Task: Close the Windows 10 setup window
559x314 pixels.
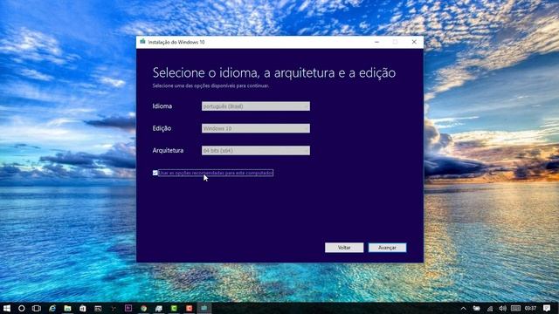Action: [414, 42]
